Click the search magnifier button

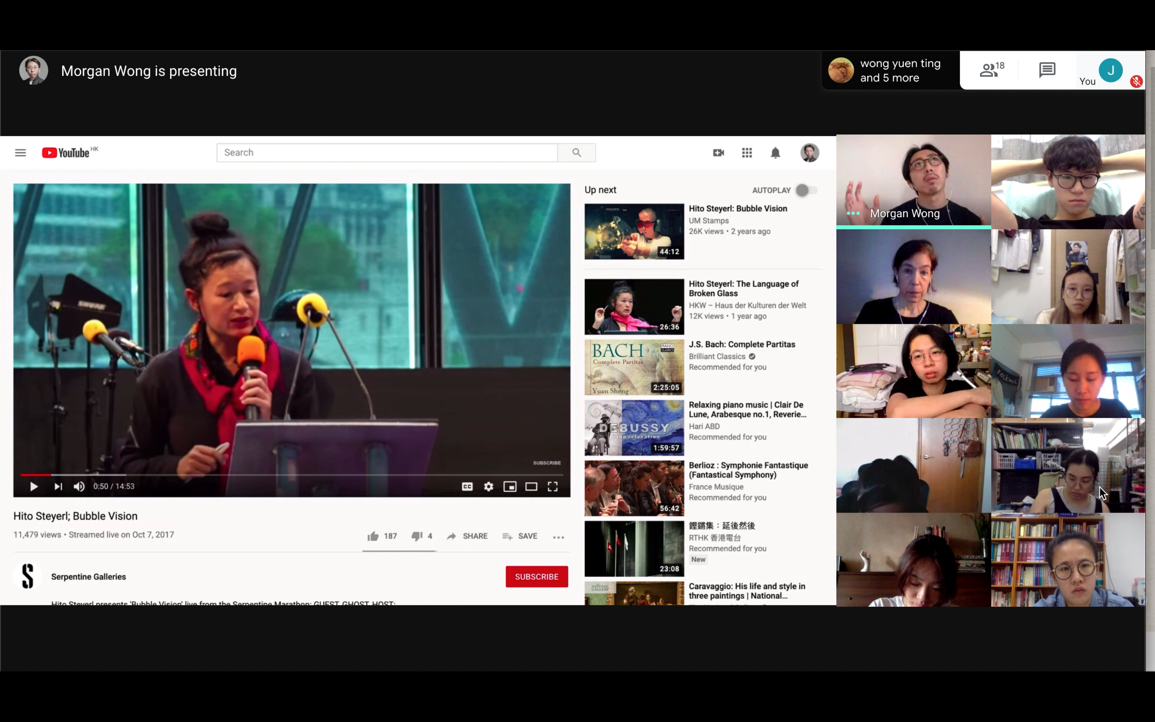(576, 153)
